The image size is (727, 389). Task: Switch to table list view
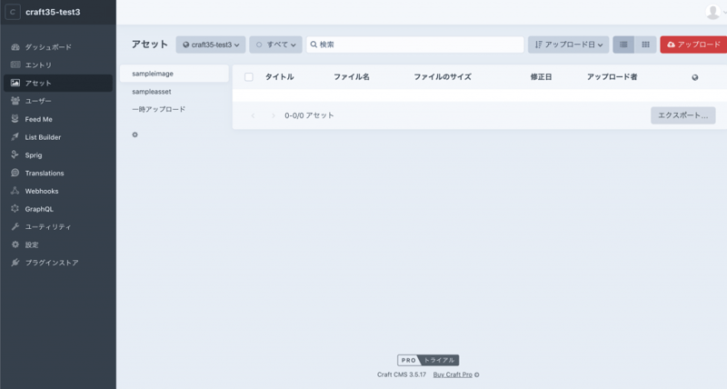tap(623, 45)
